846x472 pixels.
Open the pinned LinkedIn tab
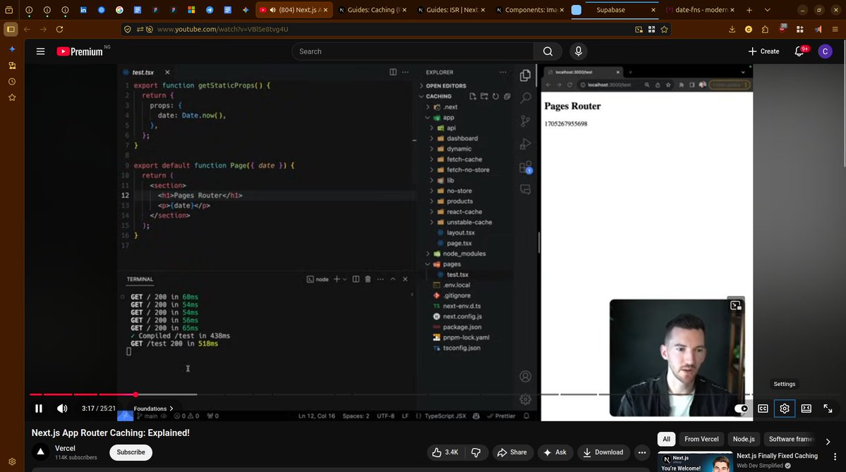click(83, 10)
